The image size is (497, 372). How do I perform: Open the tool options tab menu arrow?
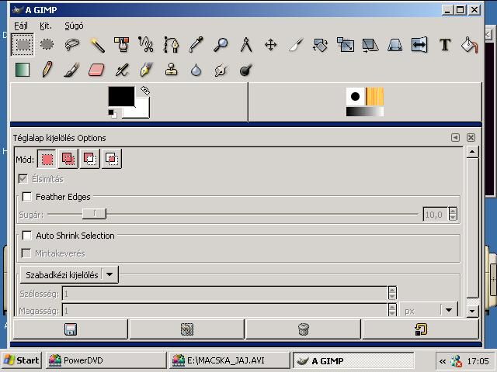pos(456,138)
